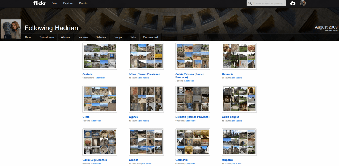Open the Create menu
339x166 pixels.
[x=83, y=3]
